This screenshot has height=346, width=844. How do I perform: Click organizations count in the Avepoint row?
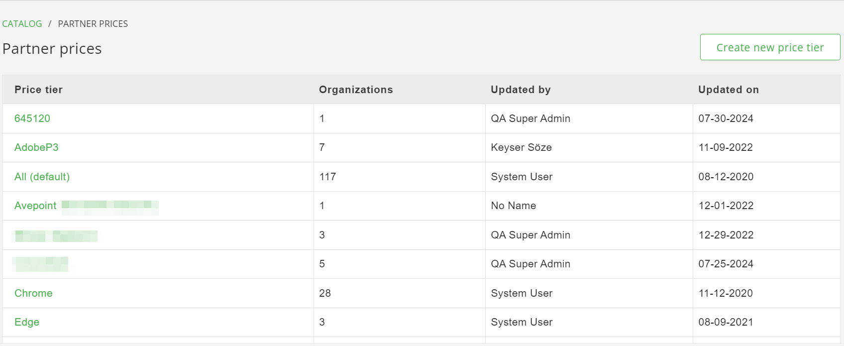click(322, 206)
